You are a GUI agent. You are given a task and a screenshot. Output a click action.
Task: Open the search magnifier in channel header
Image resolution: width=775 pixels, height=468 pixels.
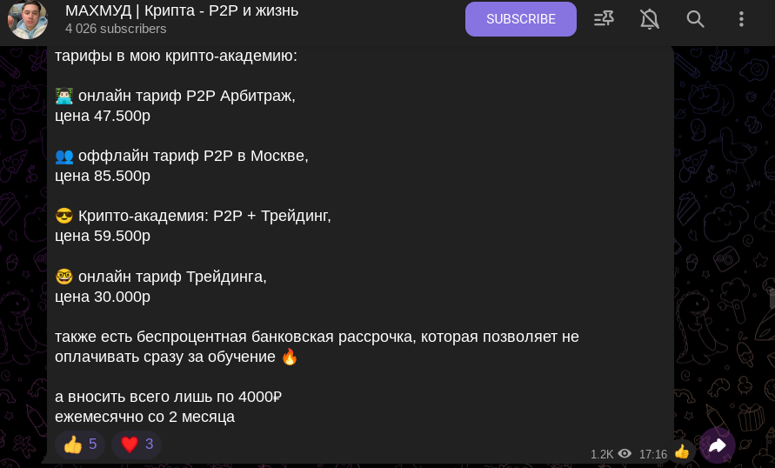[x=695, y=19]
